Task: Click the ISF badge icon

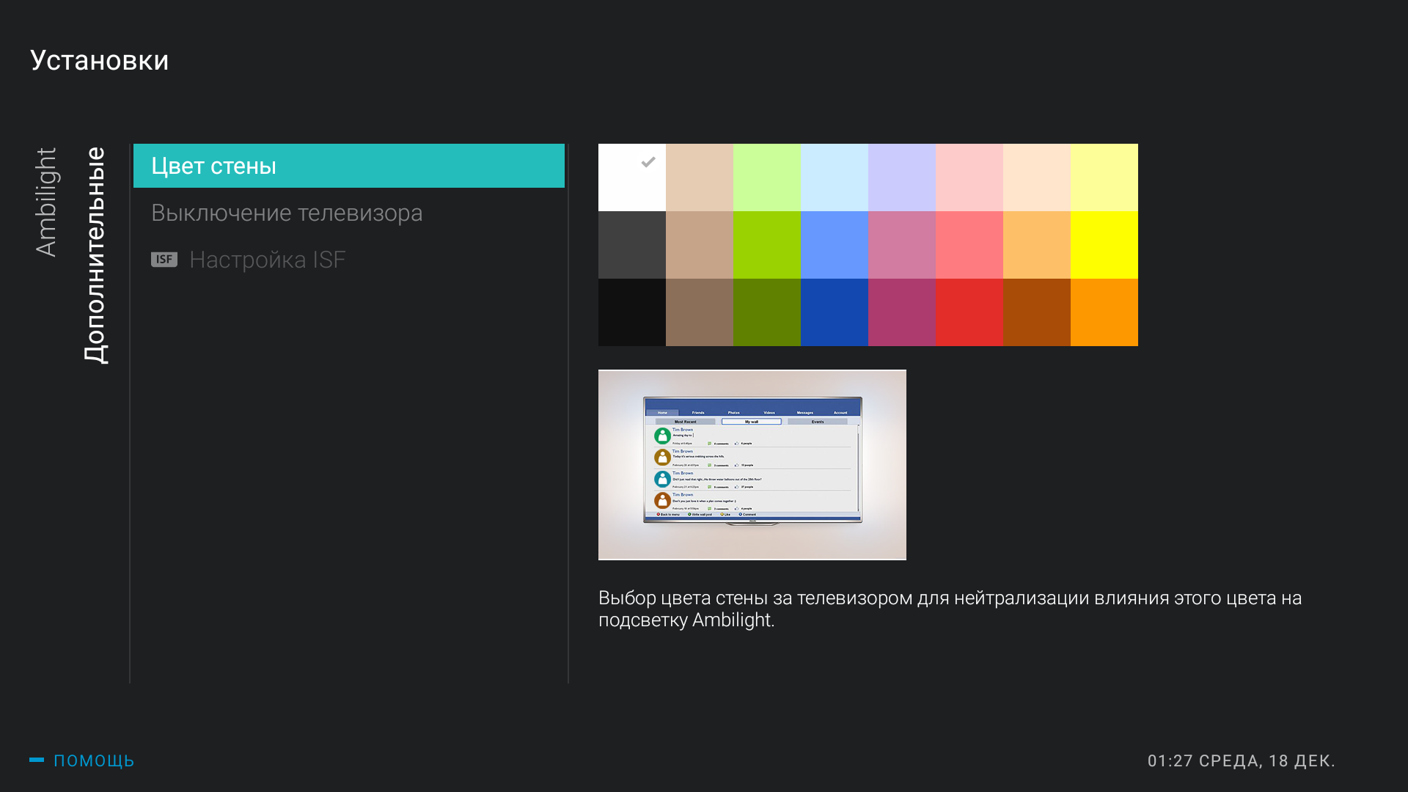Action: click(x=164, y=260)
